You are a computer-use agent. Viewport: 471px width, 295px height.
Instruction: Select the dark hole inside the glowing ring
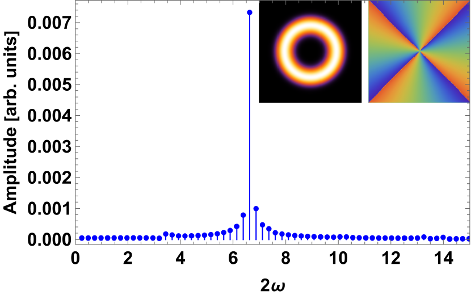click(x=310, y=51)
